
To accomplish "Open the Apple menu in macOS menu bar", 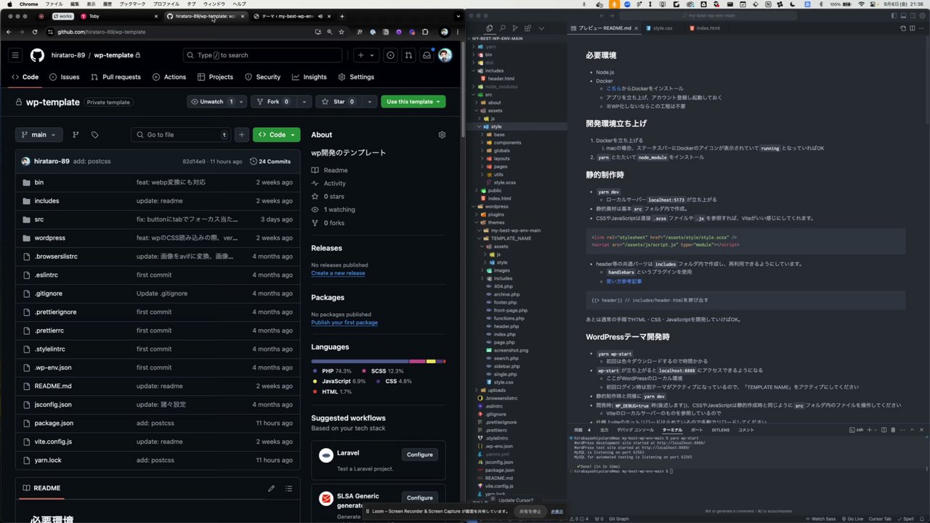I will pos(10,4).
